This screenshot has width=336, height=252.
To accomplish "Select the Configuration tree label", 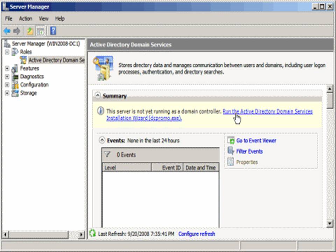I will click(34, 85).
